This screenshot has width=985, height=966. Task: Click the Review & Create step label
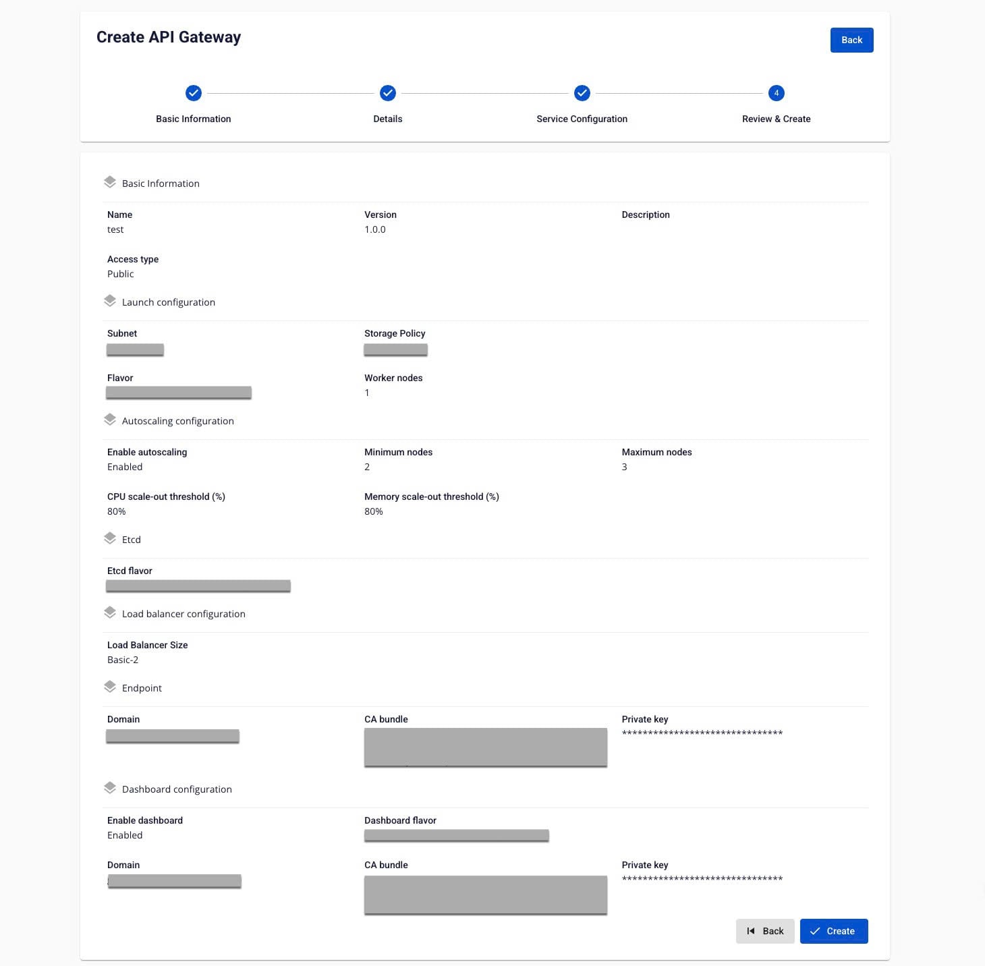pos(777,119)
